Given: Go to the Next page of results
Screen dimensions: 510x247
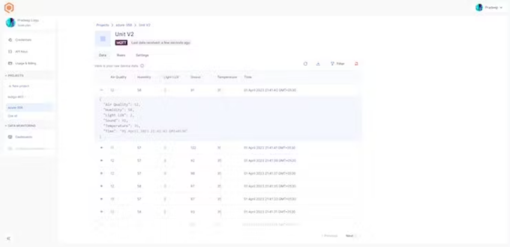Looking at the screenshot, I should [x=350, y=236].
